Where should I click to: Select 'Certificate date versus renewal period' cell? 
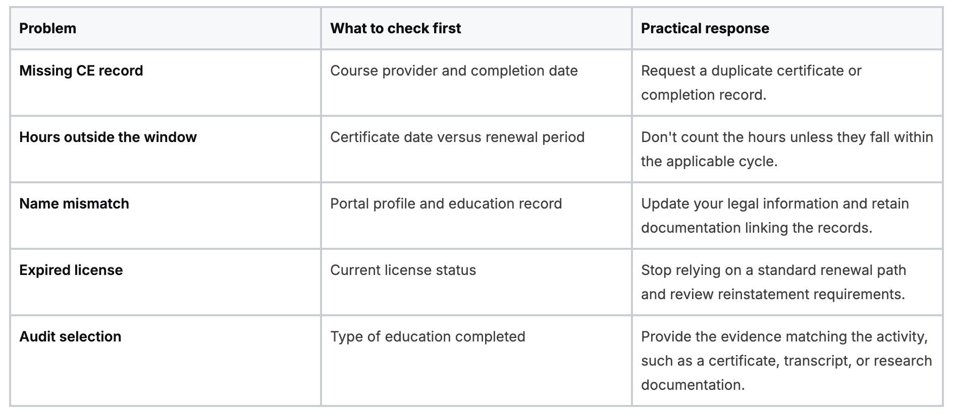(457, 137)
